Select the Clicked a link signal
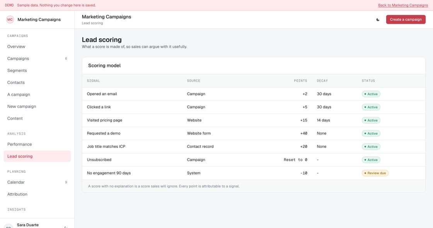This screenshot has height=228, width=433. (x=99, y=107)
